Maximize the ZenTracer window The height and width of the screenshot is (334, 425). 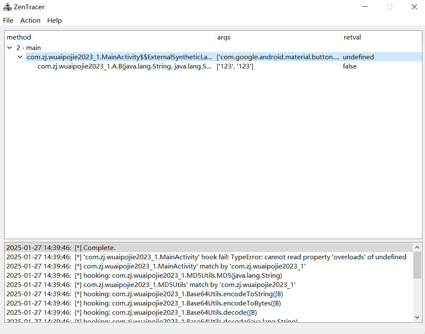pos(390,7)
